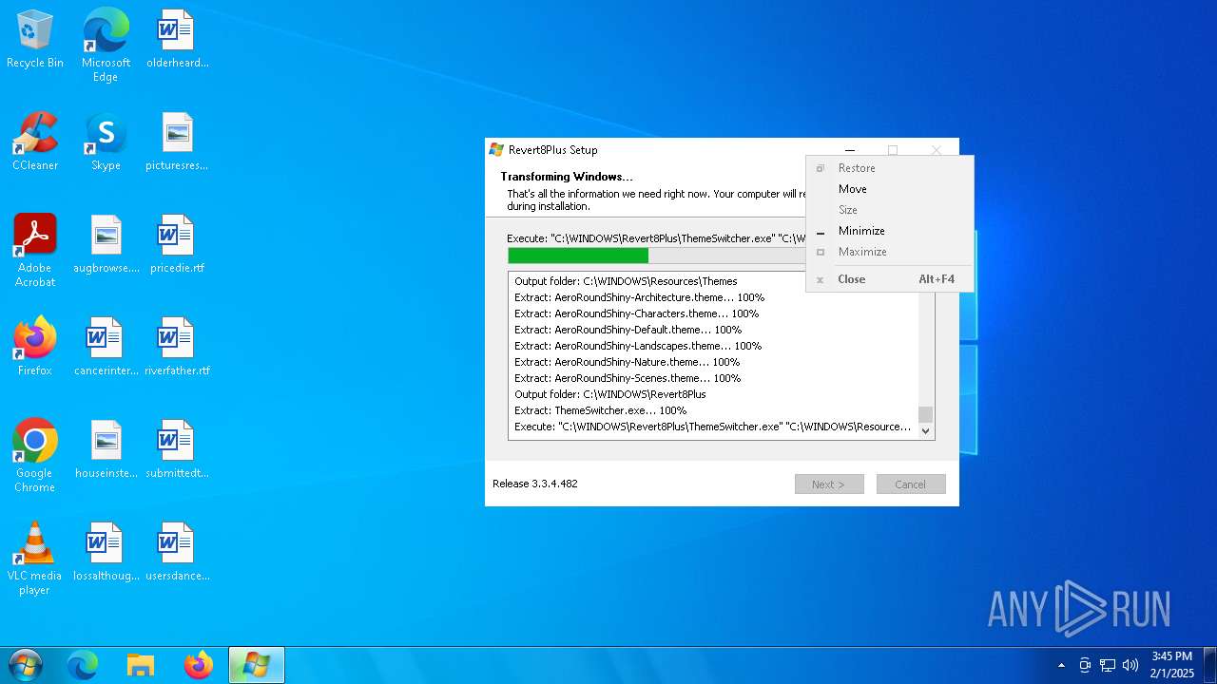Select the usersdance Word document icon
1217x684 pixels.
pyautogui.click(x=177, y=553)
